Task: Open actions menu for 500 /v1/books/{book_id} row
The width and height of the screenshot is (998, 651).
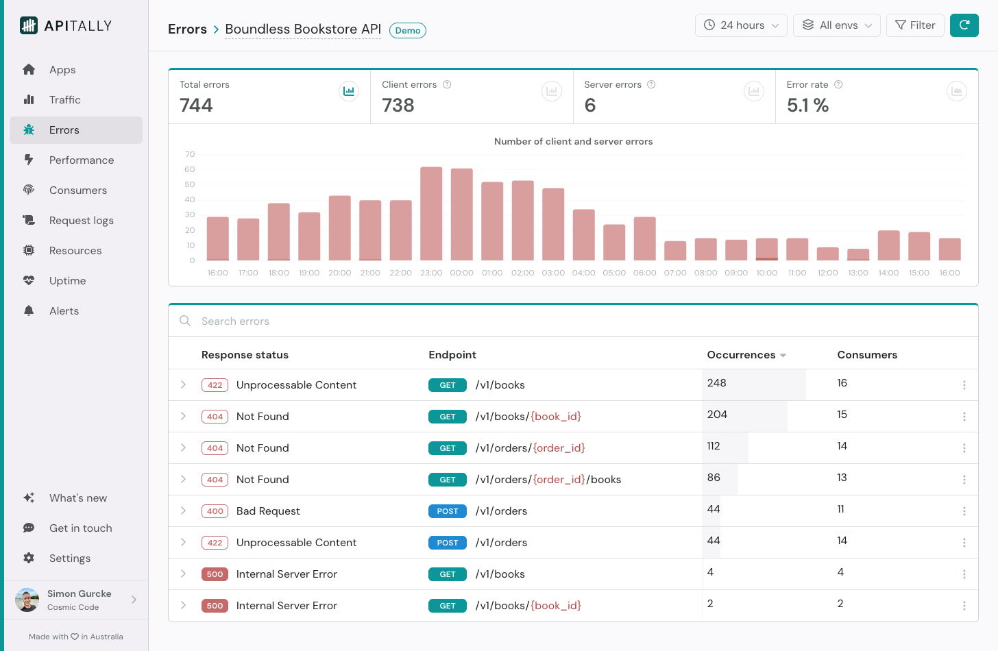Action: pyautogui.click(x=964, y=606)
